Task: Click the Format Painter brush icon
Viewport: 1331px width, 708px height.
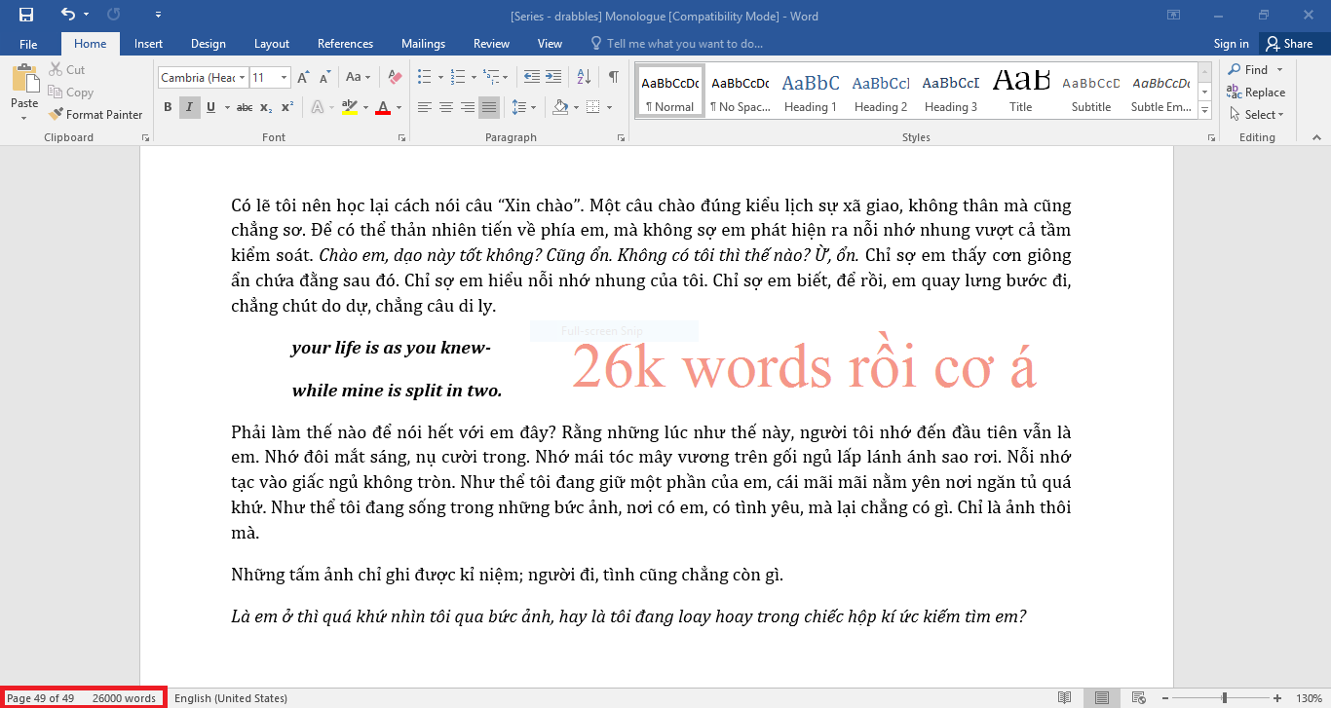Action: coord(57,114)
